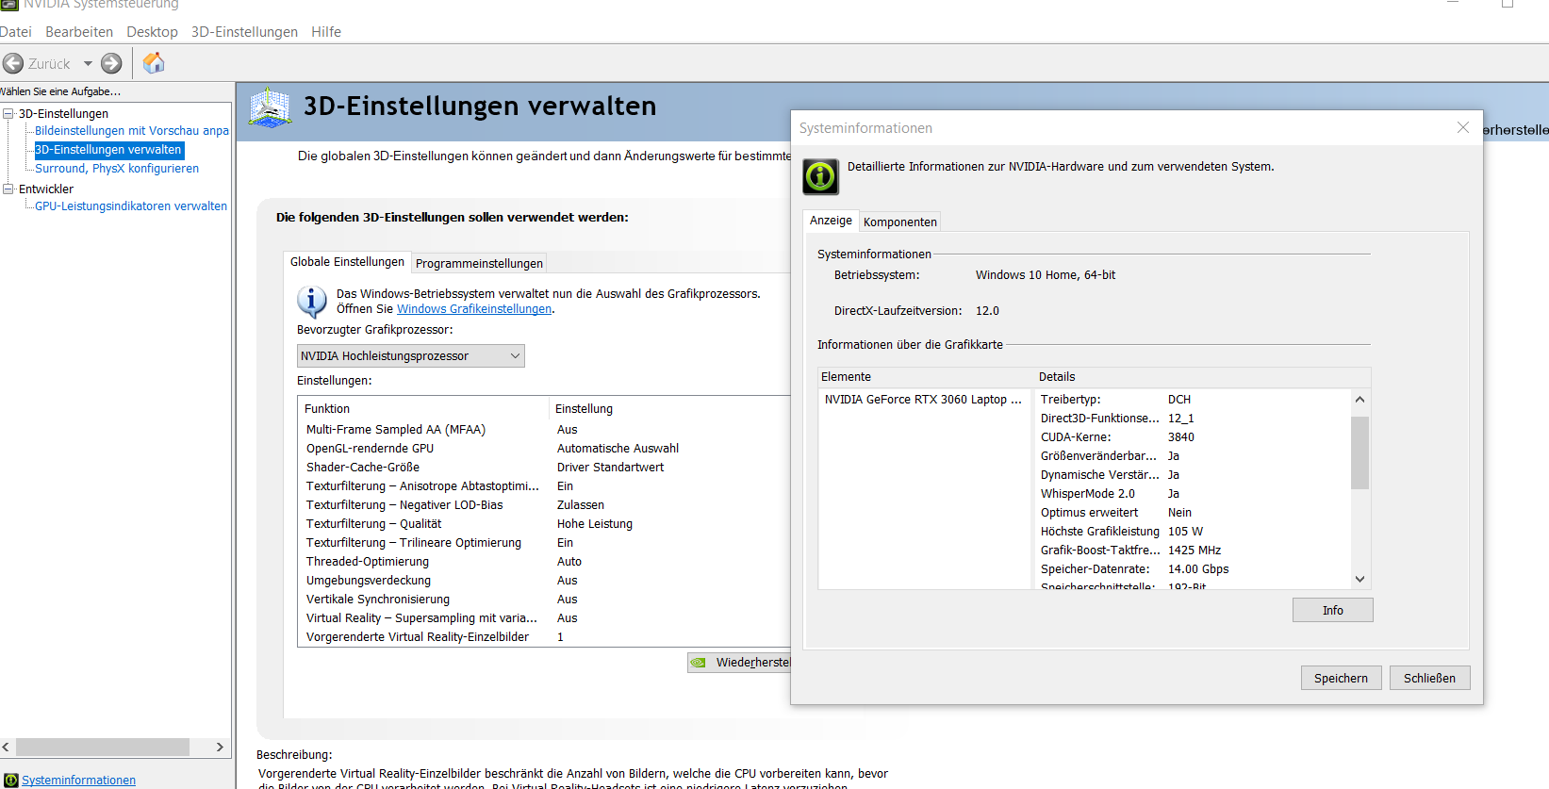Screen dimensions: 1549x789
Task: Click the Elemente column header
Action: [x=925, y=377]
